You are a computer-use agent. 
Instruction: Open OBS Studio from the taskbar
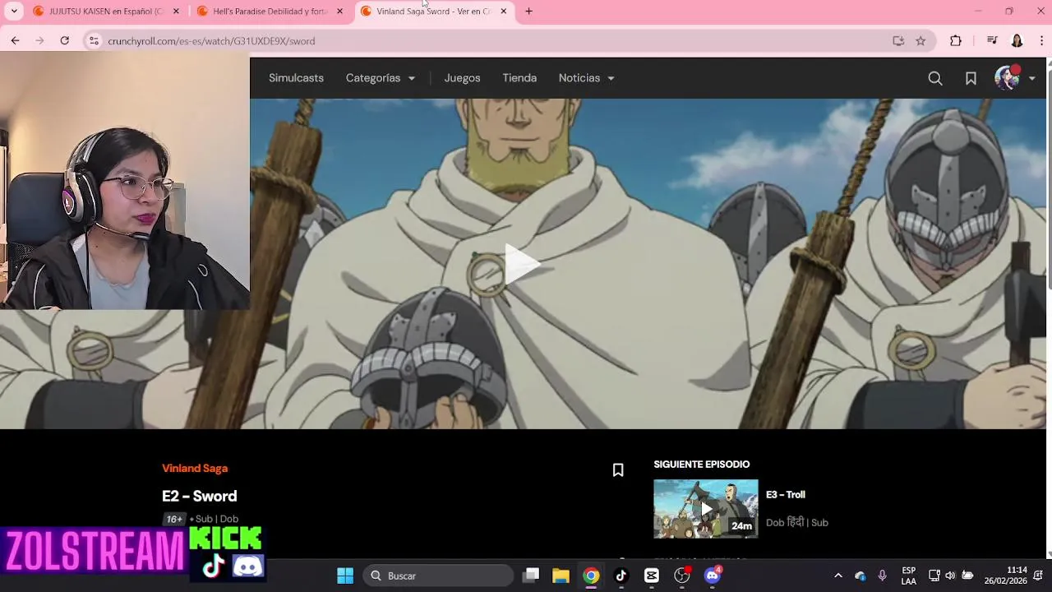pyautogui.click(x=682, y=576)
